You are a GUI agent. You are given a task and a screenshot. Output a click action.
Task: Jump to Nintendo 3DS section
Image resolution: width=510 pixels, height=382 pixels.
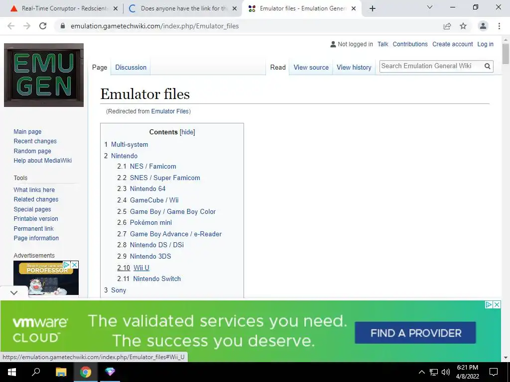click(x=150, y=256)
